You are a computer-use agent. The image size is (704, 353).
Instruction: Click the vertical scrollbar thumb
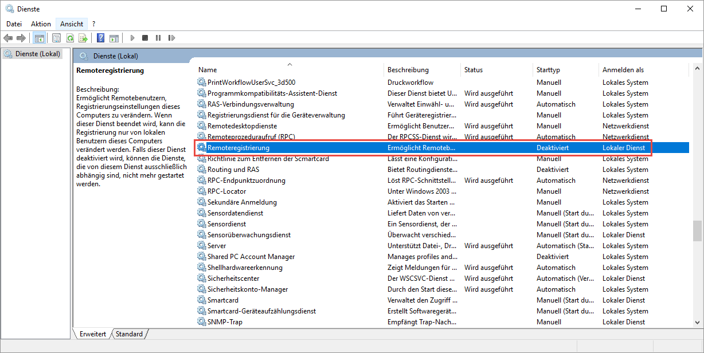697,231
